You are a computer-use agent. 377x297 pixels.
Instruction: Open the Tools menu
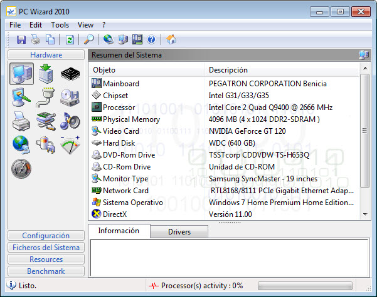60,25
